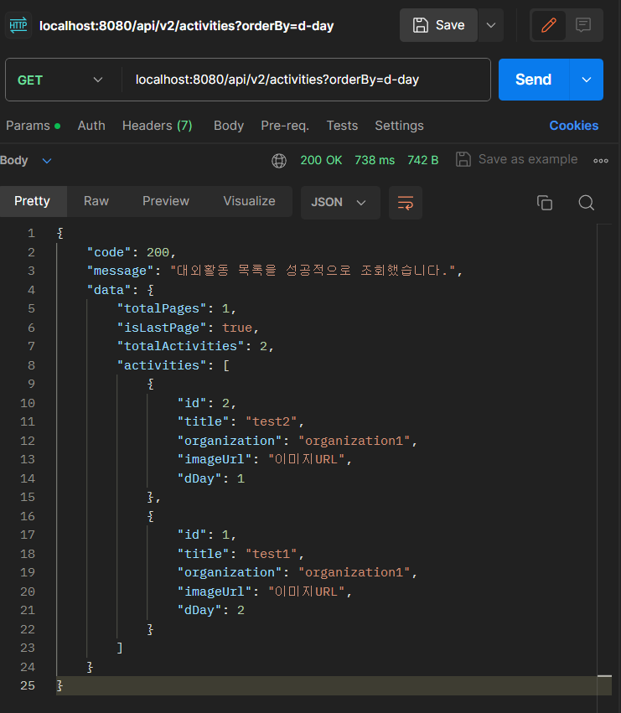The image size is (621, 713).
Task: Select the Pretty view tab
Action: [33, 201]
